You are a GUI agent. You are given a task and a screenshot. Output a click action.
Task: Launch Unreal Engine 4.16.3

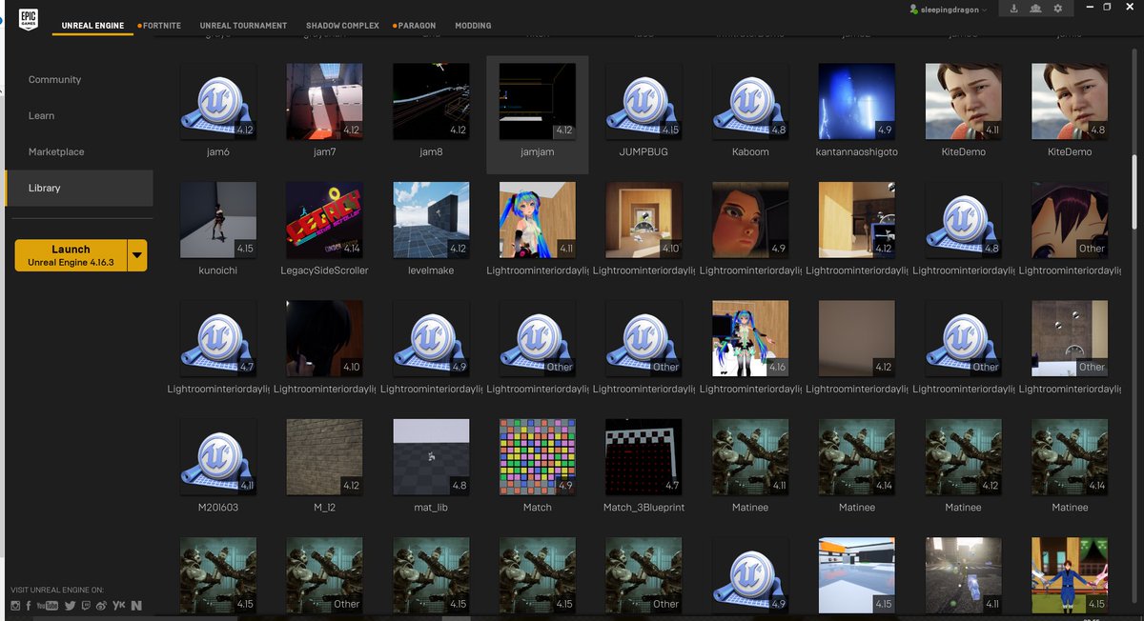tap(71, 255)
